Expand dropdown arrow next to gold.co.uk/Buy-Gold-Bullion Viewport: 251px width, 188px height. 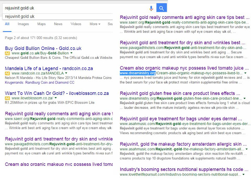[x=71, y=53]
